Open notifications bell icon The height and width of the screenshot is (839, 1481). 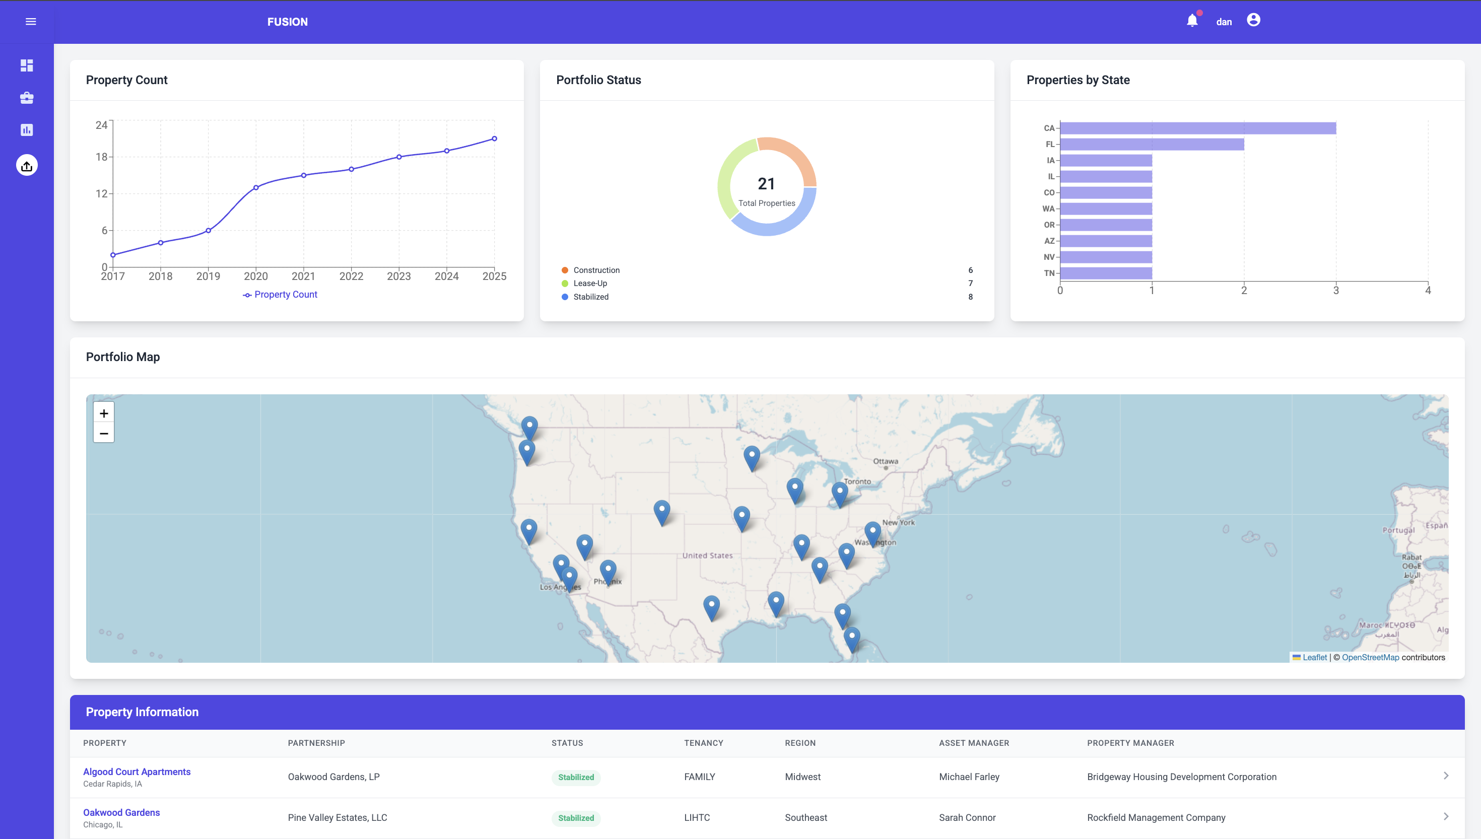(x=1192, y=21)
